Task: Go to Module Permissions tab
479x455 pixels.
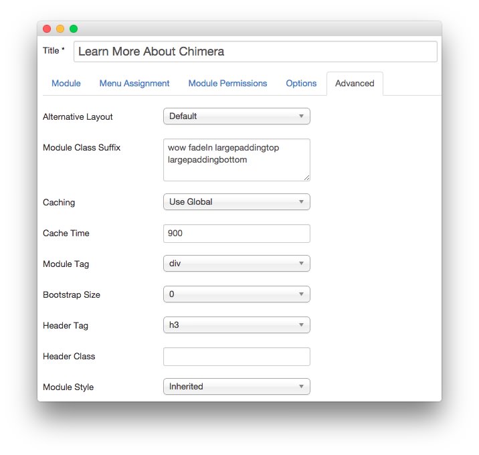Action: point(227,83)
